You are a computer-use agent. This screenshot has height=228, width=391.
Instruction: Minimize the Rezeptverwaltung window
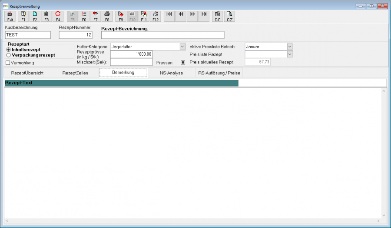[x=361, y=6]
